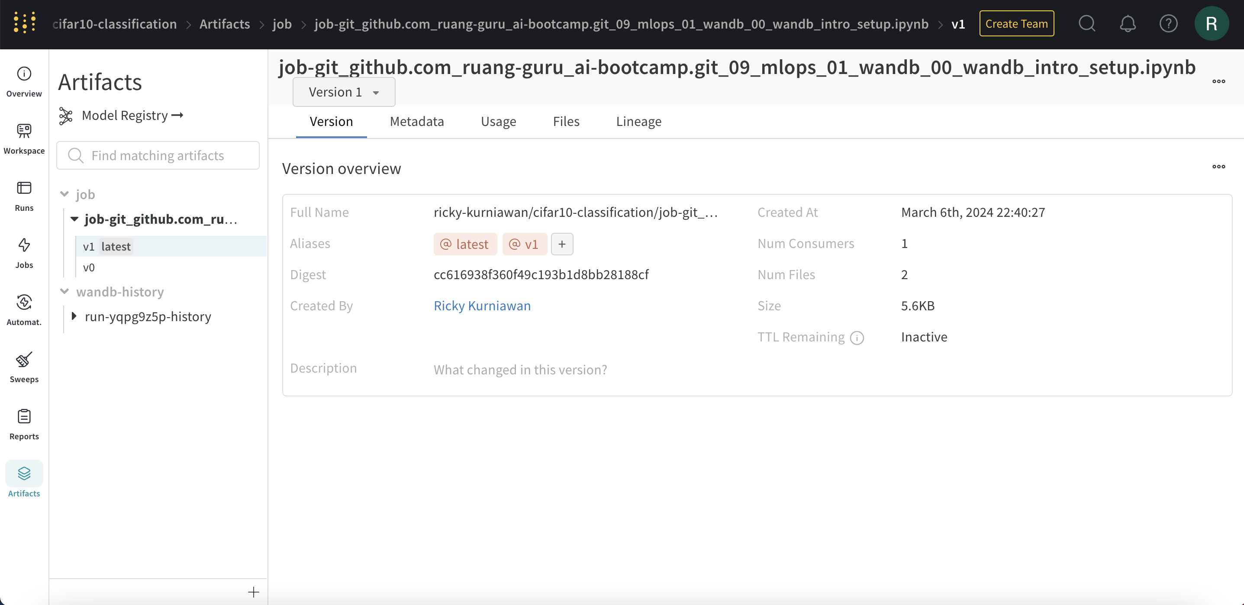The width and height of the screenshot is (1244, 605).
Task: Click long job-git artifact breadcrumb
Action: point(621,24)
